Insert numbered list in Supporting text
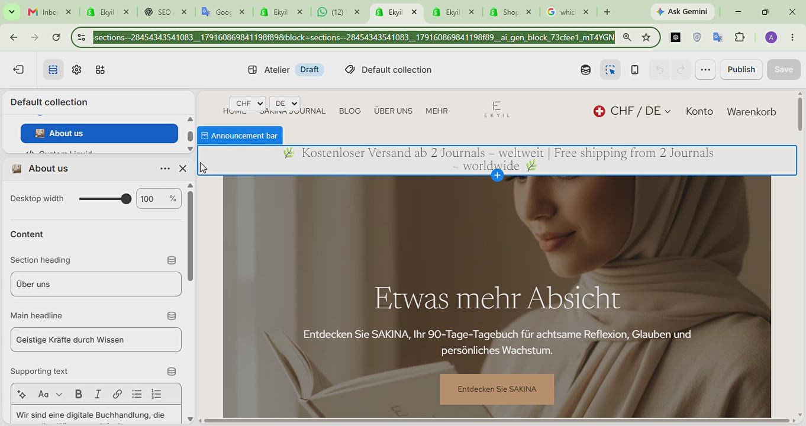806x426 pixels. (x=156, y=394)
